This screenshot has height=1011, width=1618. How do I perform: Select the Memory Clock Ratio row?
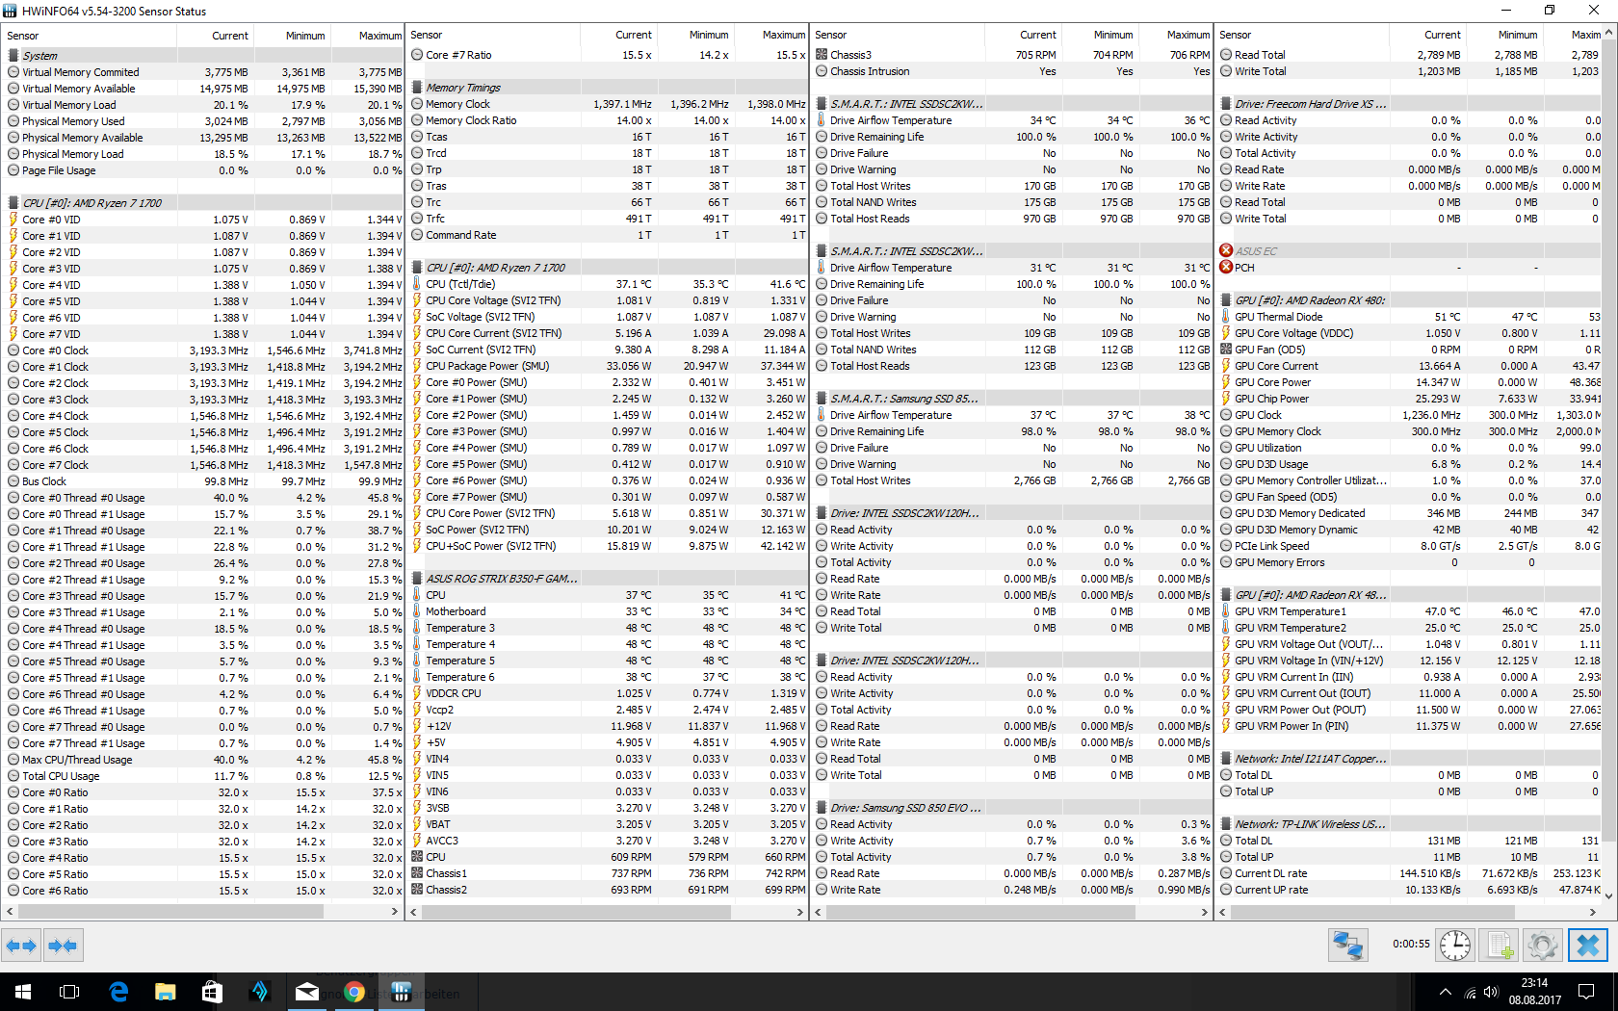click(608, 120)
